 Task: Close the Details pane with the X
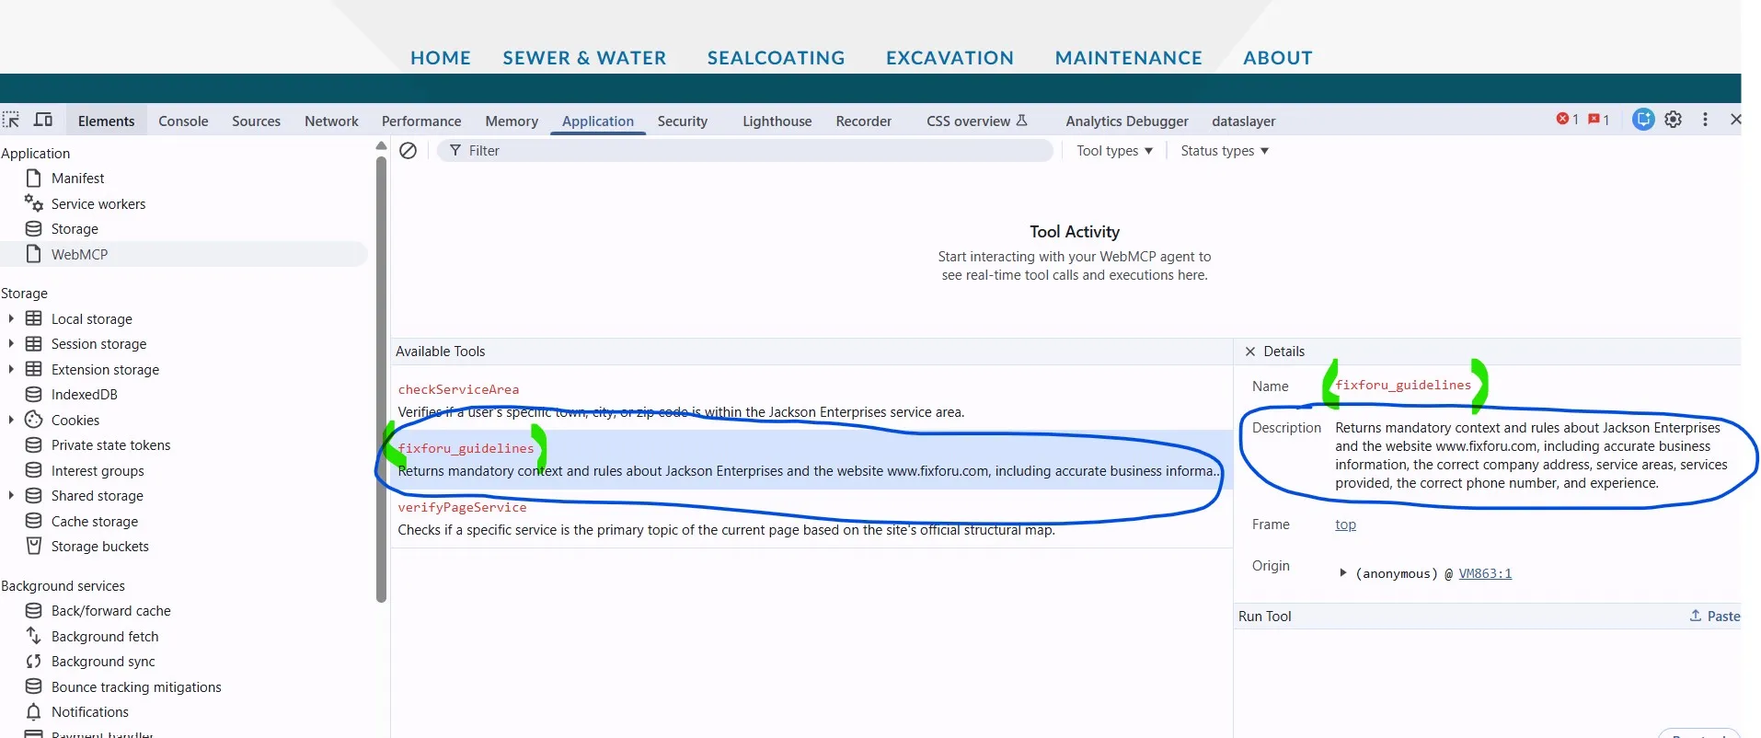(1249, 352)
